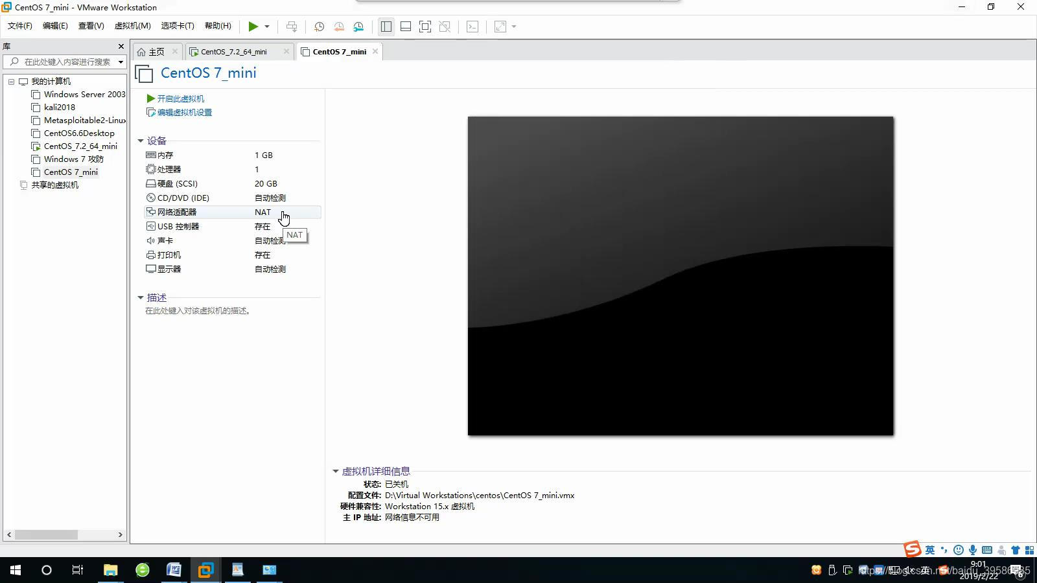Click the Unity mode toolbar icon
Image resolution: width=1037 pixels, height=583 pixels.
(x=445, y=27)
